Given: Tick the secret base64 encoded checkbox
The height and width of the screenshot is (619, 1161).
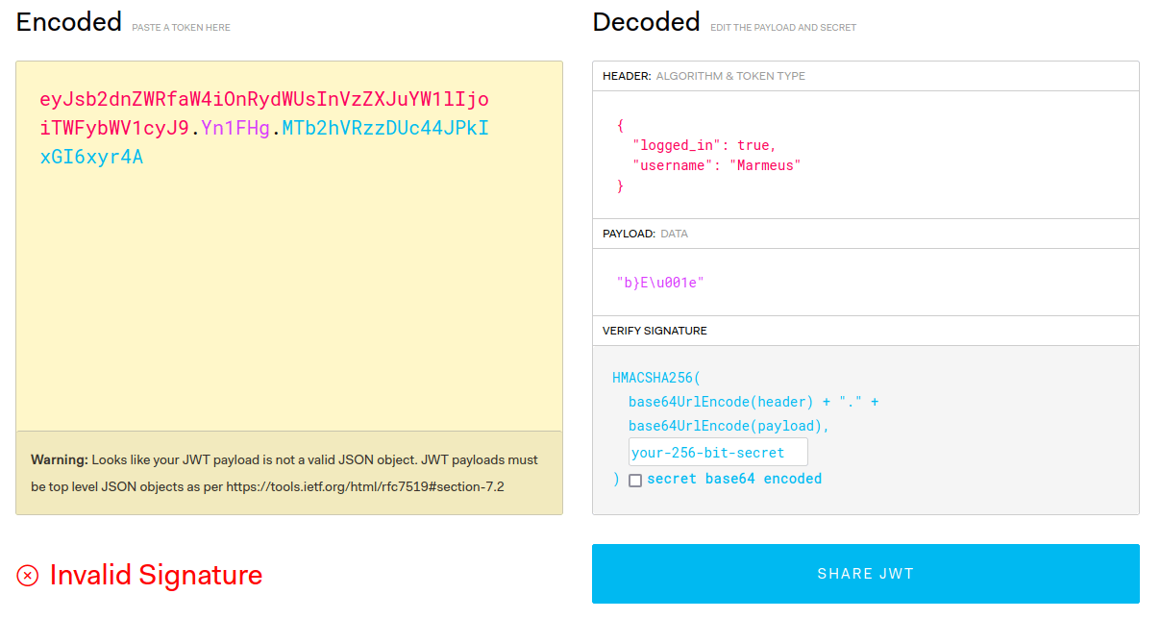Looking at the screenshot, I should tap(635, 480).
